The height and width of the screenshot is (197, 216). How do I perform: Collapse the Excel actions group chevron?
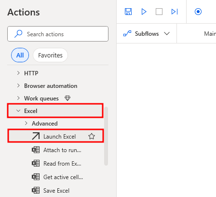[18, 111]
